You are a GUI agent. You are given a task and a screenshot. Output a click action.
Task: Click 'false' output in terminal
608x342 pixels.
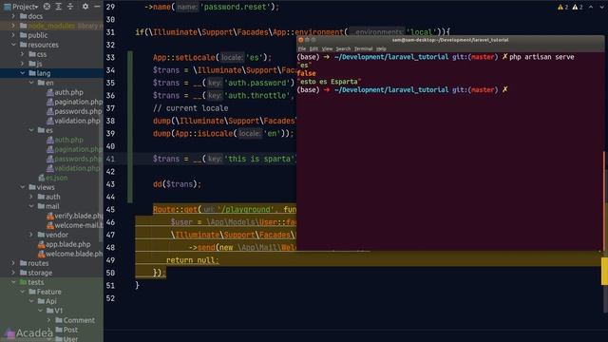click(306, 73)
